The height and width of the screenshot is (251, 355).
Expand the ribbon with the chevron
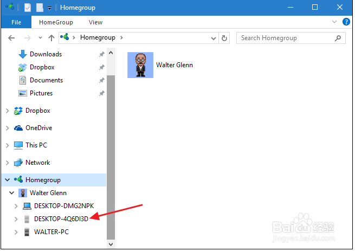coord(334,22)
